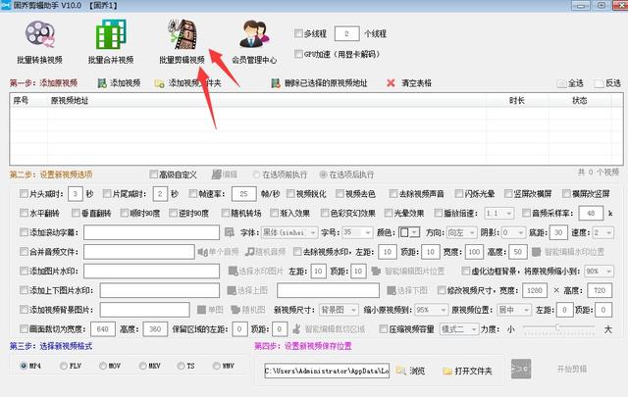Tick the 压缩视频容量 checkbox
628x397 pixels.
point(384,329)
